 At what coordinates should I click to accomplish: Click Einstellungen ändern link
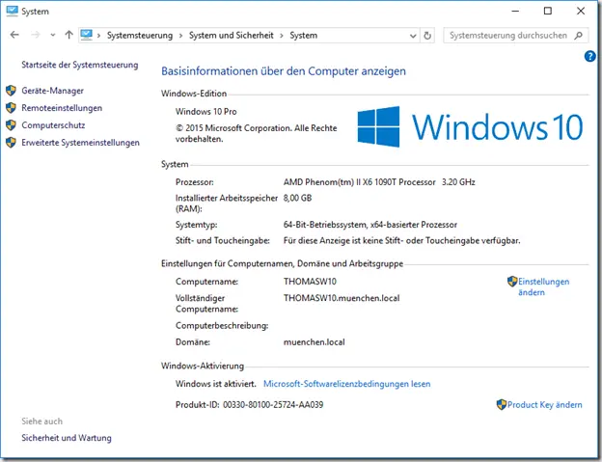(x=544, y=286)
